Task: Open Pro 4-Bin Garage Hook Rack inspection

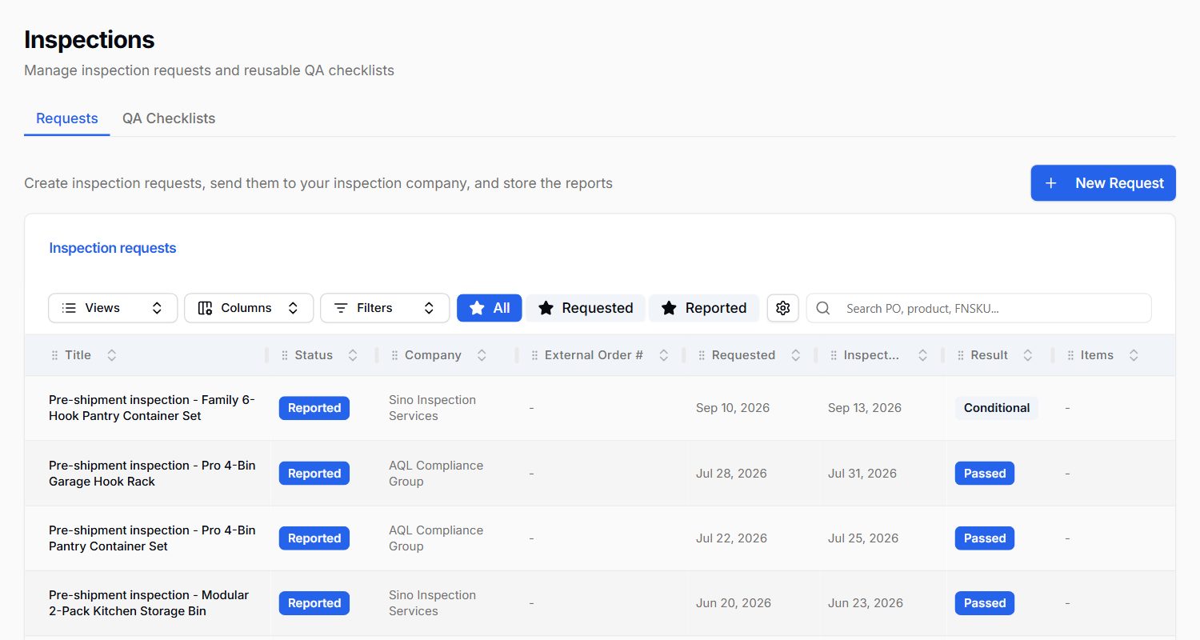Action: pos(152,474)
